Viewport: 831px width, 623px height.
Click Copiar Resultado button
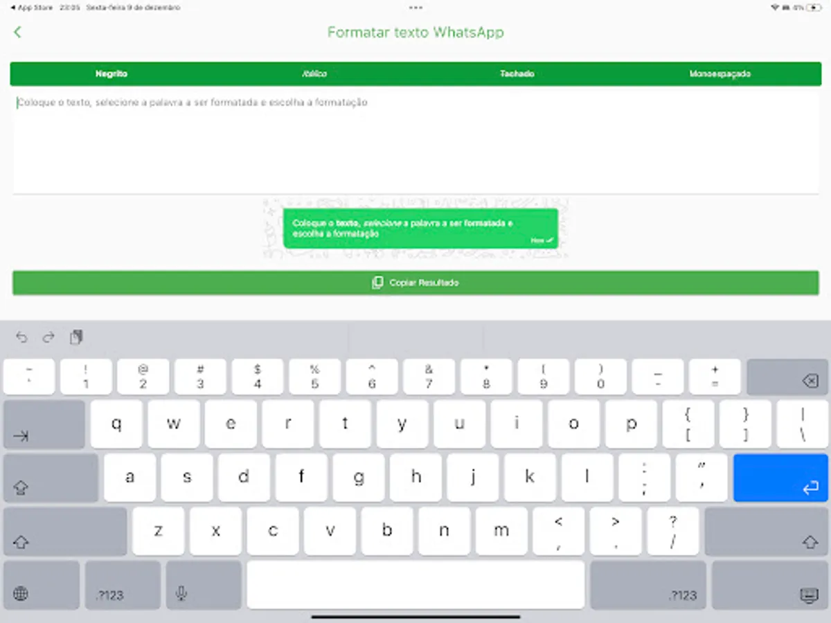tap(415, 282)
